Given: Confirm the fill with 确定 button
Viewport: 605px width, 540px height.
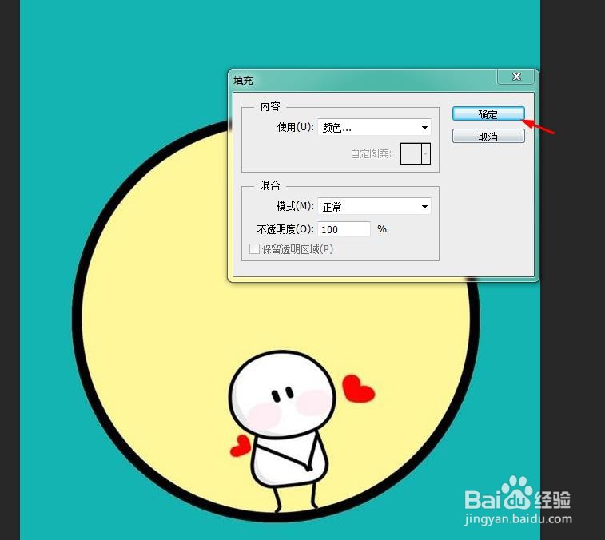Looking at the screenshot, I should point(488,113).
